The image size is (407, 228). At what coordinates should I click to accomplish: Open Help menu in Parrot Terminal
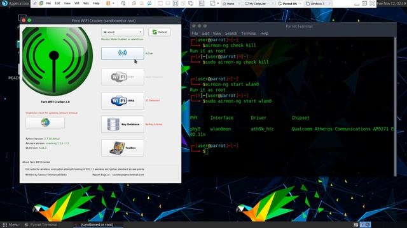coord(265,34)
